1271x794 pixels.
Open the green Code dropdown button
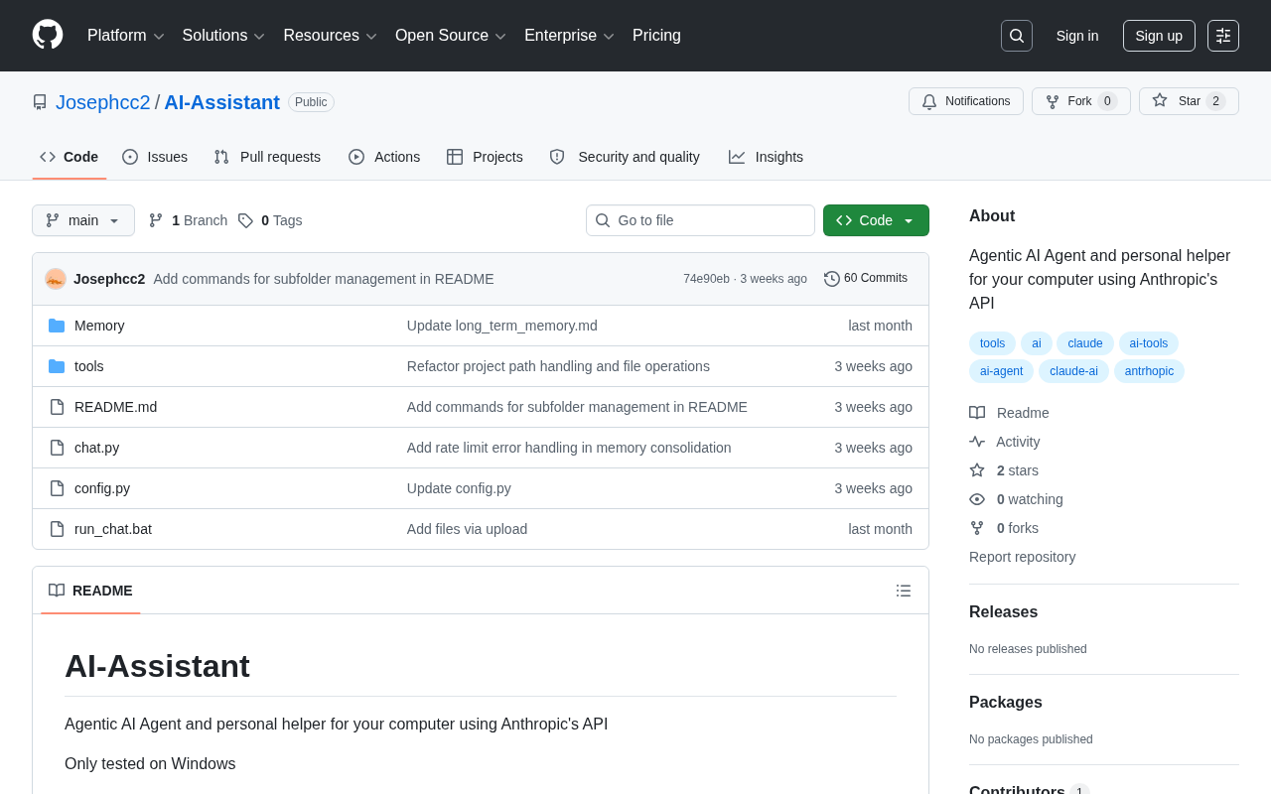[876, 220]
